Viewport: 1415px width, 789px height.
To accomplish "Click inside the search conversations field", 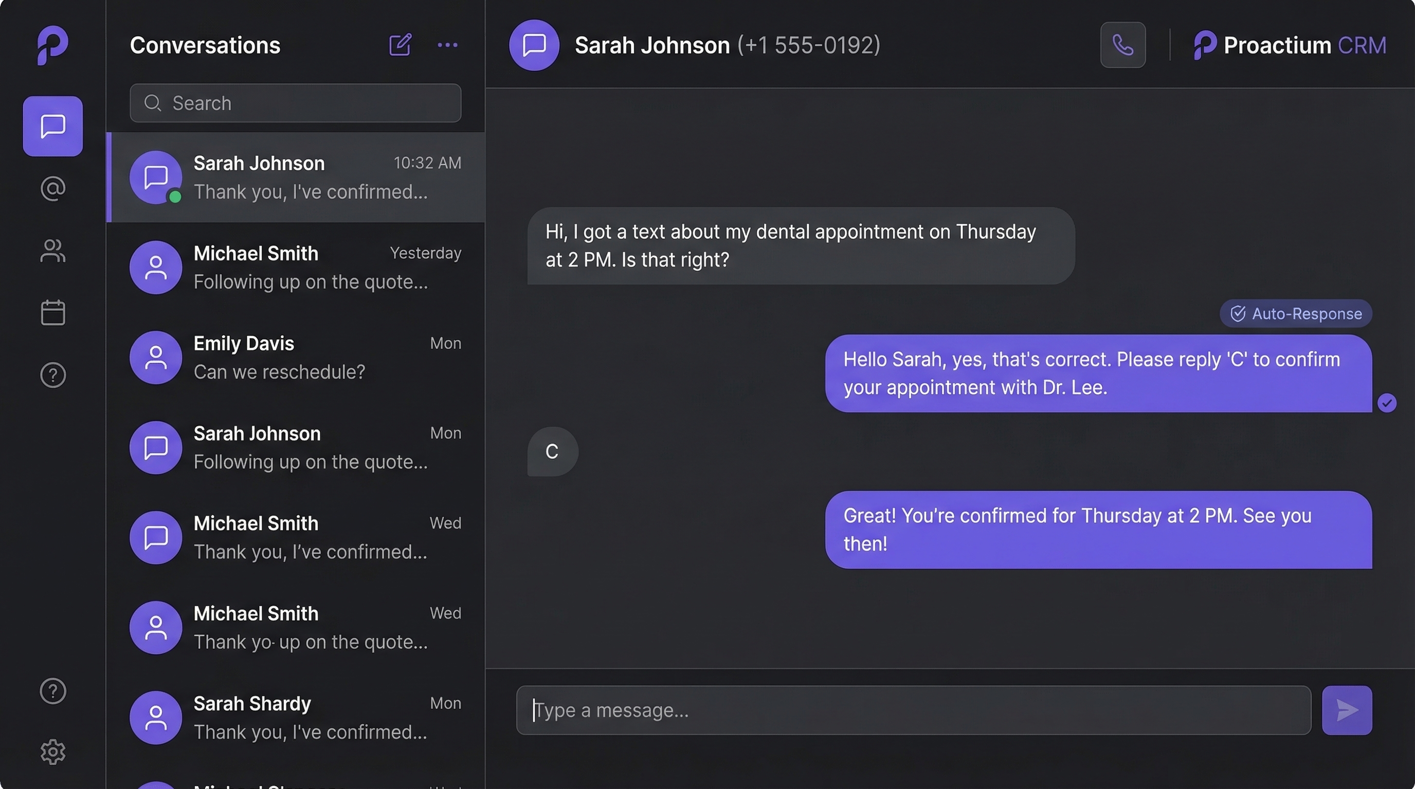I will (295, 103).
